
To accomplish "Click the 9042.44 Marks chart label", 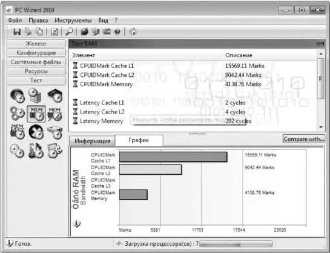I will pyautogui.click(x=260, y=167).
